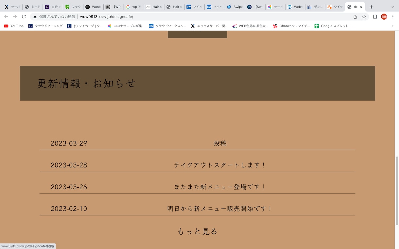Switch to the サービ tab

coord(275,7)
